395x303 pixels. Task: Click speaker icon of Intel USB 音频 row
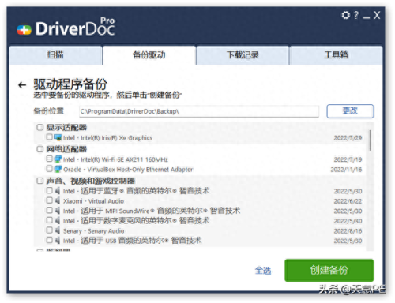(x=58, y=240)
